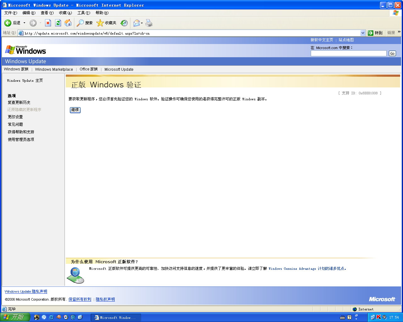Open 更改设置 in the sidebar
The width and height of the screenshot is (403, 322).
tap(15, 117)
